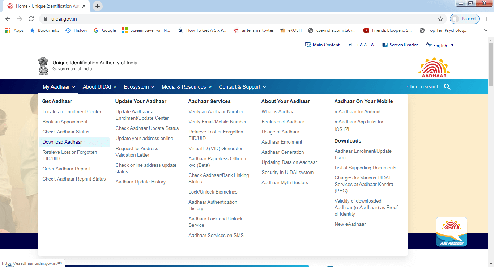Open the Ecosystem menu
This screenshot has width=494, height=267.
[x=139, y=87]
